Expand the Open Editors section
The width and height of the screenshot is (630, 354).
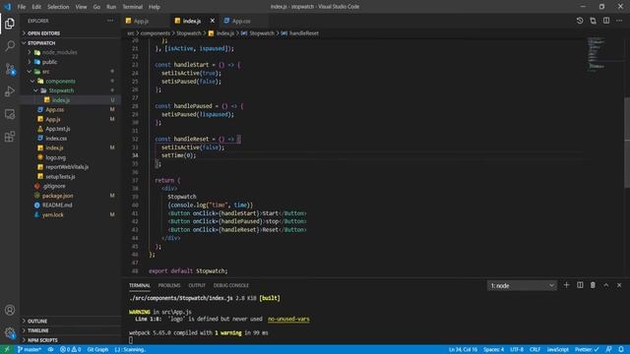[x=71, y=33]
